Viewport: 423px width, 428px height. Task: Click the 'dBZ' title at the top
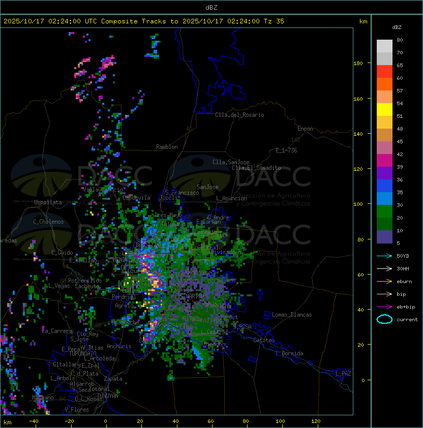(211, 7)
